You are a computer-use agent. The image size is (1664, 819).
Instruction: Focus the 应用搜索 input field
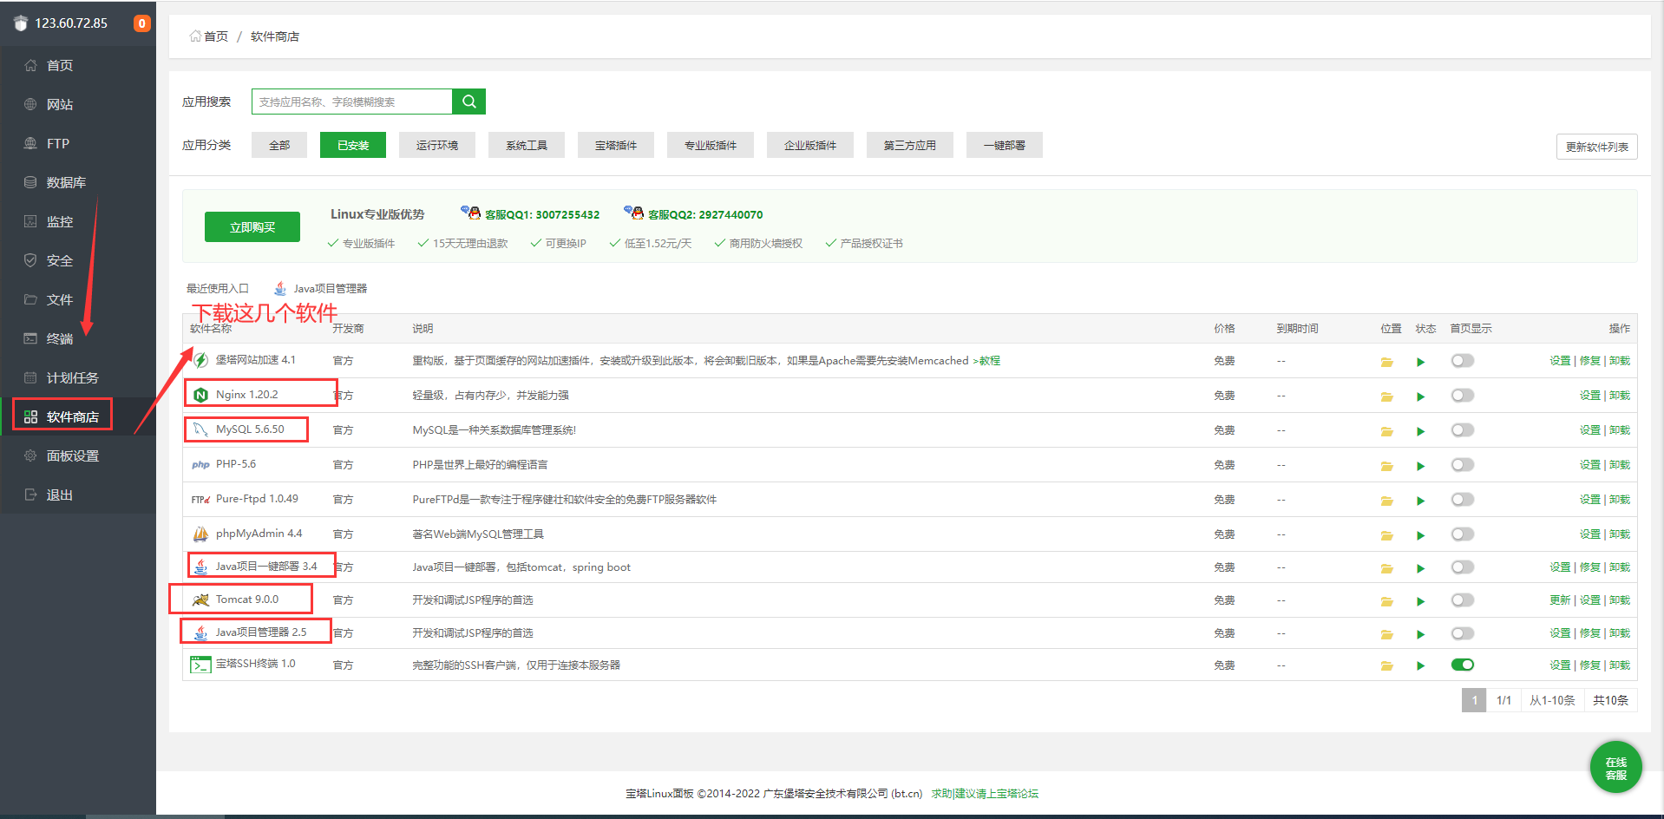[352, 102]
